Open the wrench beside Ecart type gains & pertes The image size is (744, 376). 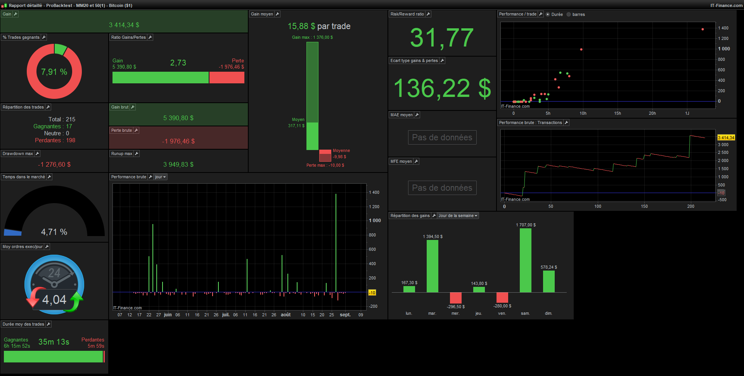click(442, 60)
